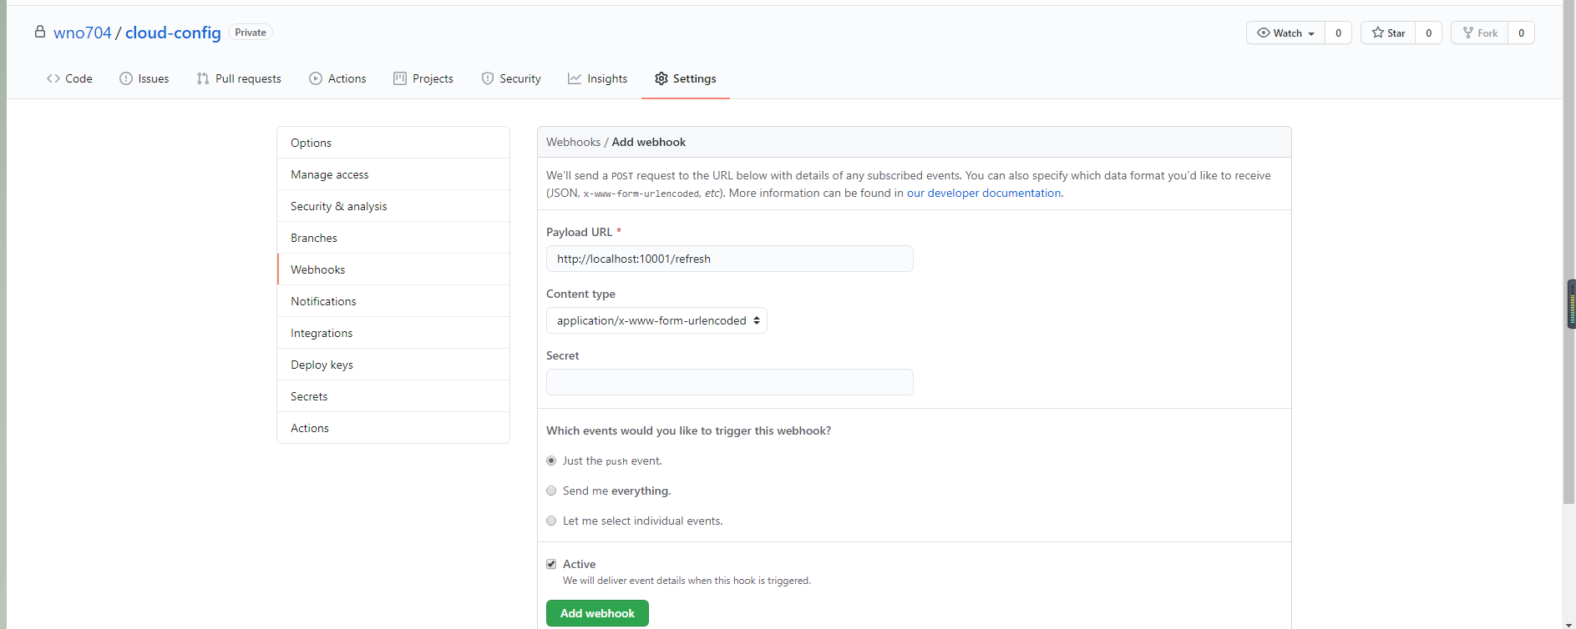Open the developer documentation link
The image size is (1576, 629).
(x=984, y=193)
